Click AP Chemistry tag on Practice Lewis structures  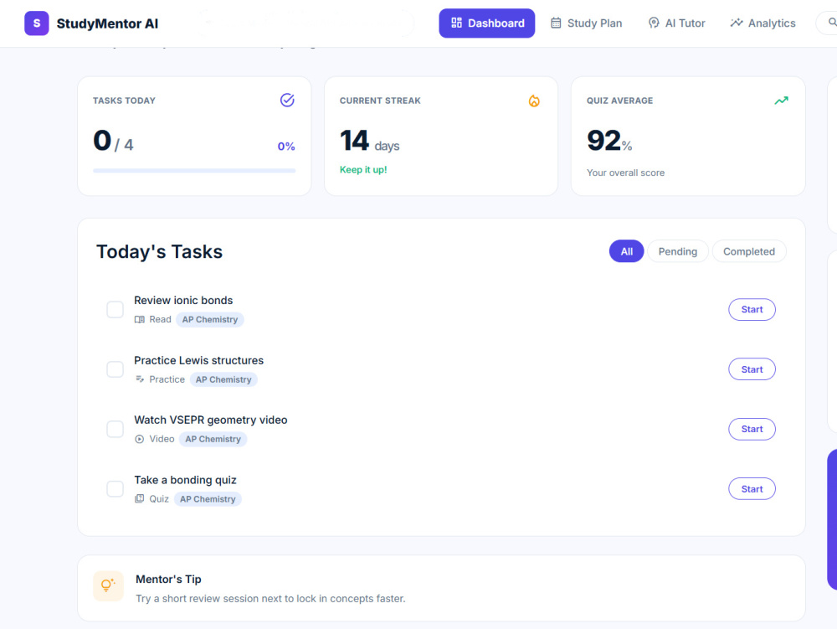tap(223, 379)
